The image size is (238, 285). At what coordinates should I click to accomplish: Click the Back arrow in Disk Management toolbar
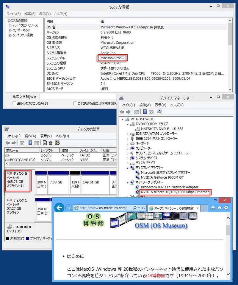pyautogui.click(x=8, y=143)
